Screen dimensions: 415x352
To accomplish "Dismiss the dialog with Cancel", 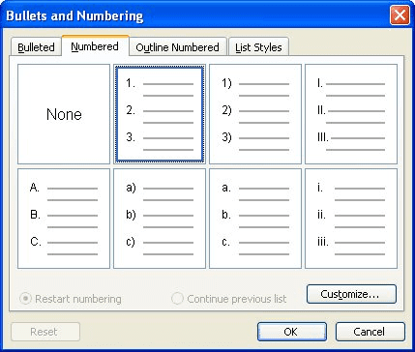I will coord(370,332).
